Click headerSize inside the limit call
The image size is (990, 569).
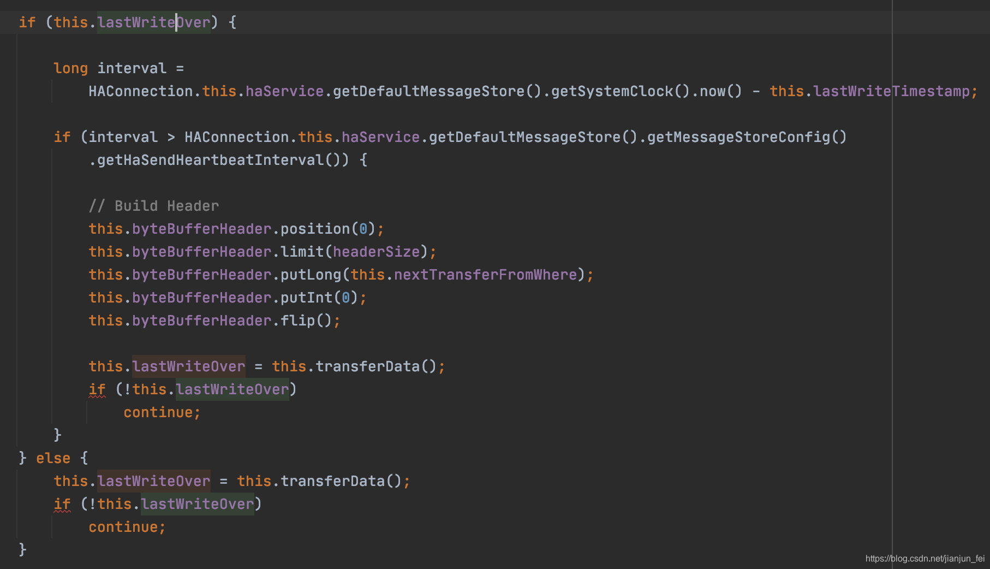coord(376,252)
